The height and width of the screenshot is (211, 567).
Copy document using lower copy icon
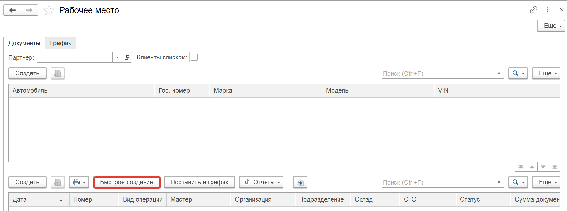point(58,182)
